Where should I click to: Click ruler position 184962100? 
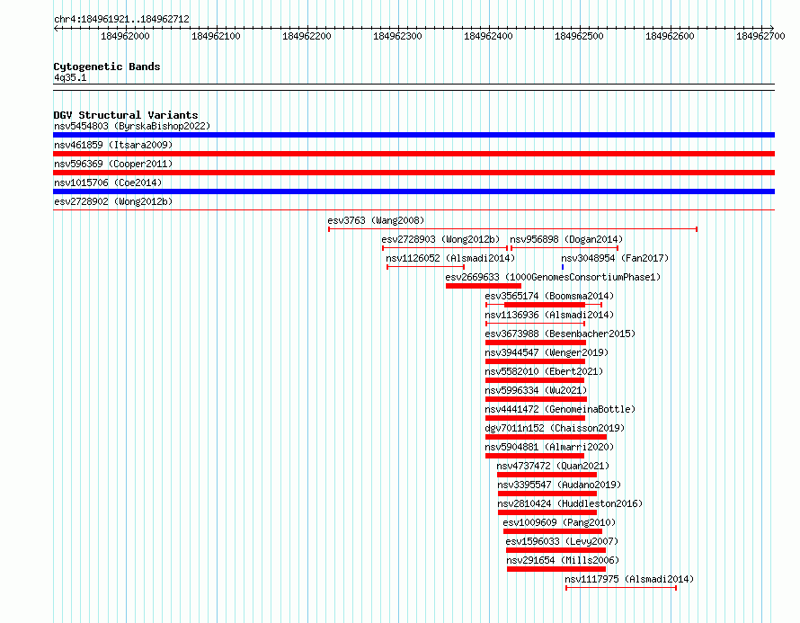(216, 36)
